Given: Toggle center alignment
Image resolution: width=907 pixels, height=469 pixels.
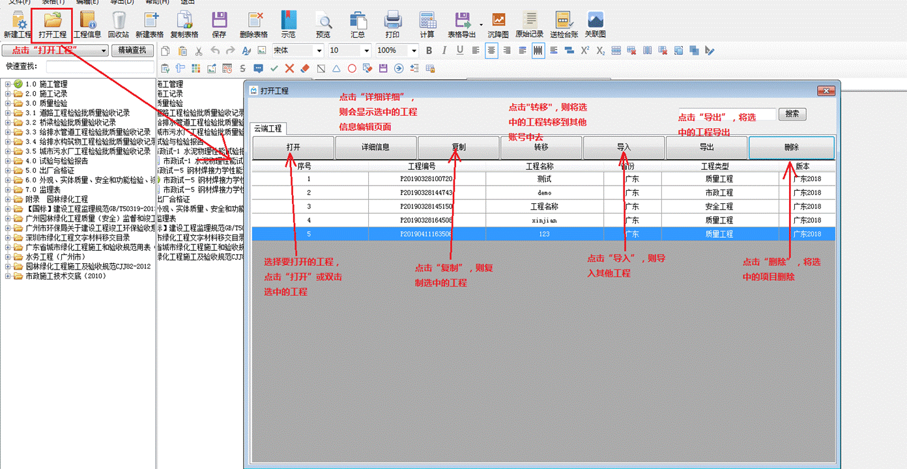Looking at the screenshot, I should pyautogui.click(x=491, y=50).
